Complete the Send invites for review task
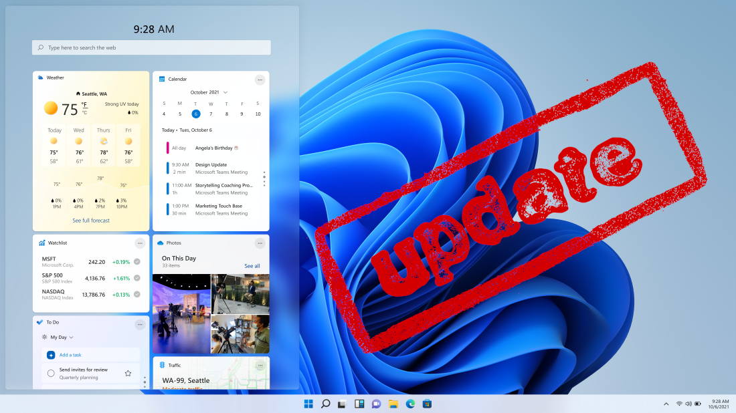This screenshot has width=736, height=413. (51, 373)
